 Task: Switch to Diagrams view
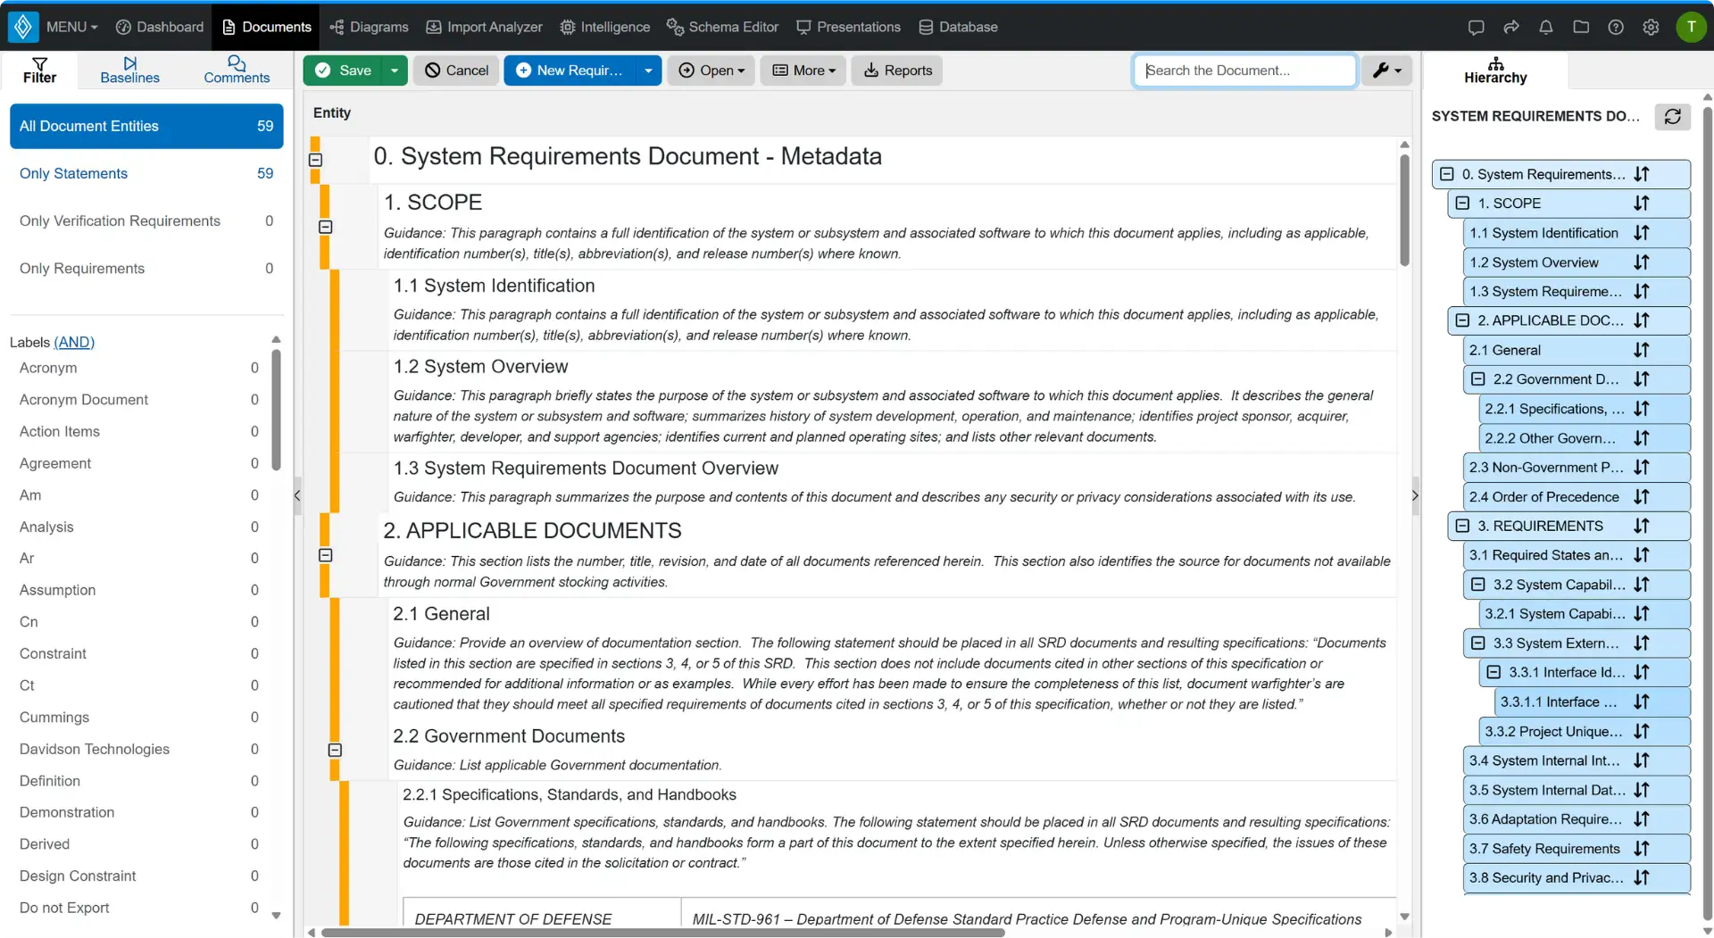369,27
